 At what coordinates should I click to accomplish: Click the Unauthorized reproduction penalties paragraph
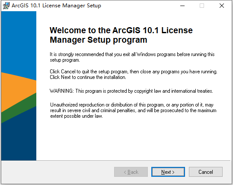pos(133,110)
